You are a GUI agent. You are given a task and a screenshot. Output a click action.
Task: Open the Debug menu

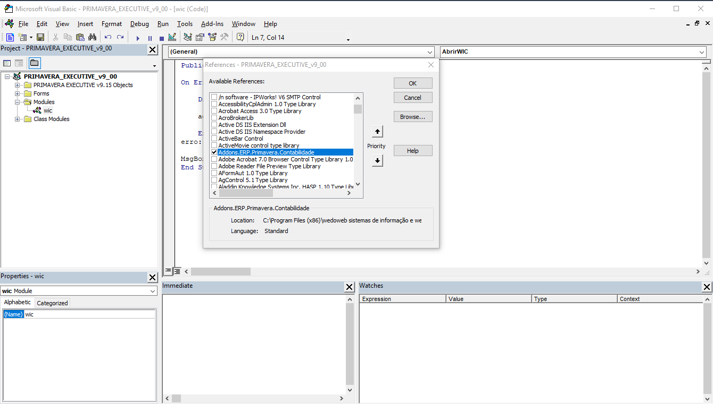[139, 24]
